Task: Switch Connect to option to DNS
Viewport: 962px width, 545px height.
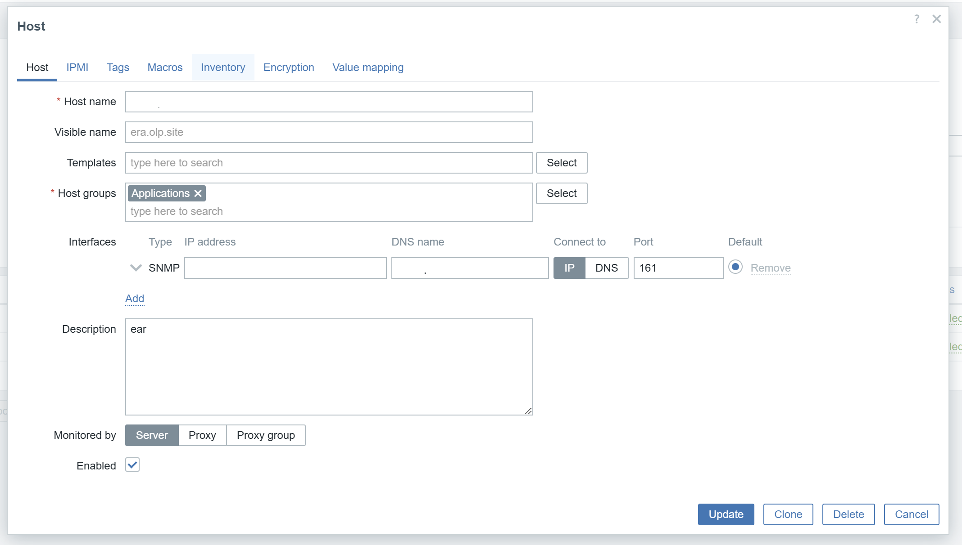Action: point(606,268)
